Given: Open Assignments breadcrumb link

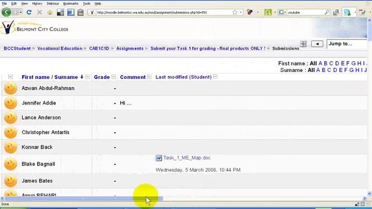Looking at the screenshot, I should tap(130, 48).
